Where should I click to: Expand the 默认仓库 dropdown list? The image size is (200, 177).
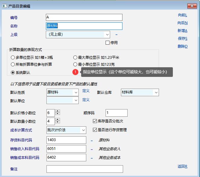pyautogui.click(x=156, y=92)
